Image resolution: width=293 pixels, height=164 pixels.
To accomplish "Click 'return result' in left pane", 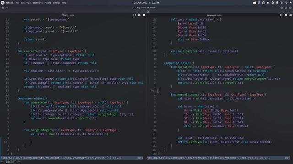I will [x=35, y=39].
